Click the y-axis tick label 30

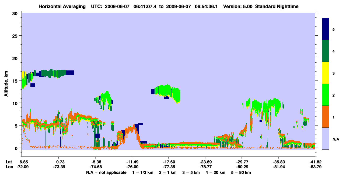tap(16, 13)
